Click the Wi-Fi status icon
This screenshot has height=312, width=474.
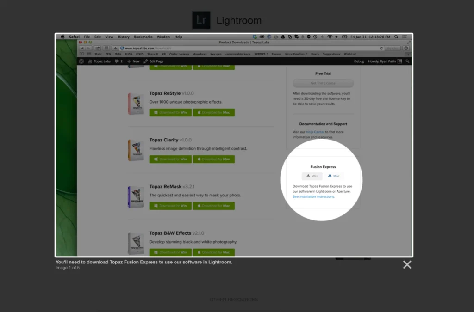pyautogui.click(x=330, y=37)
